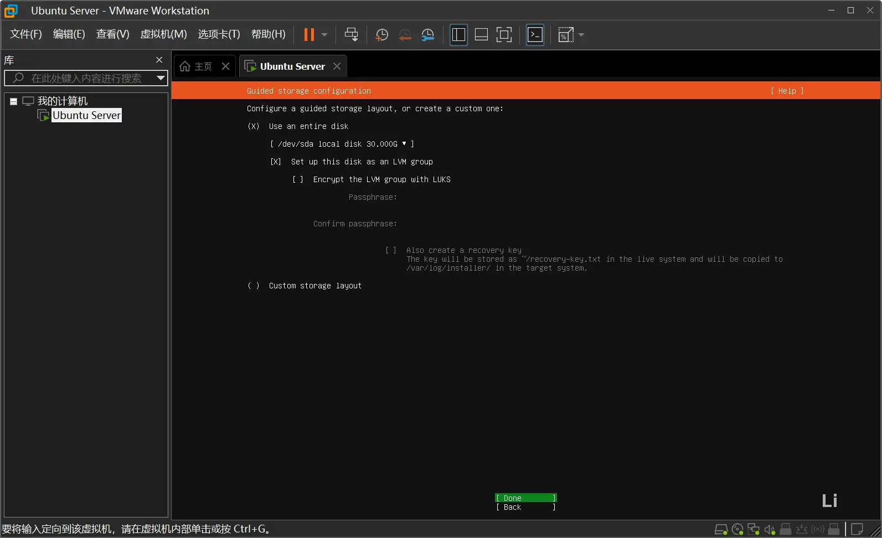Enter full screen mode icon
The width and height of the screenshot is (882, 538).
504,35
